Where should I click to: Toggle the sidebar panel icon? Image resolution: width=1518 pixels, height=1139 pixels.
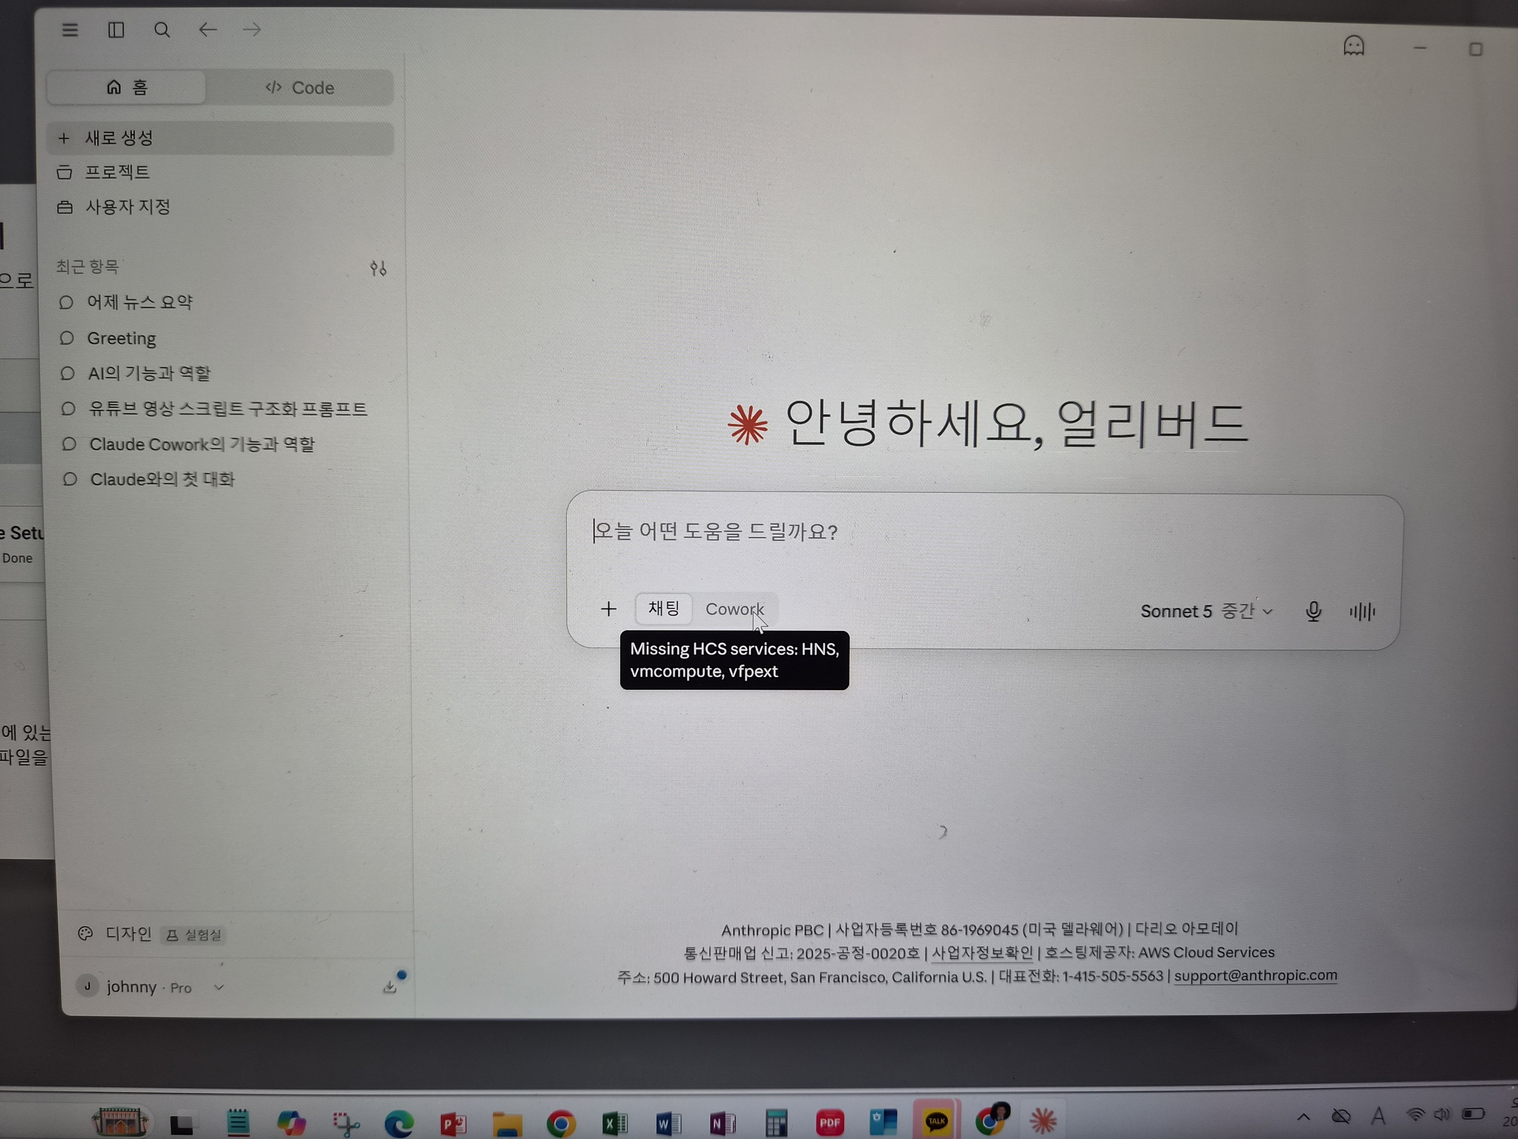[x=116, y=30]
